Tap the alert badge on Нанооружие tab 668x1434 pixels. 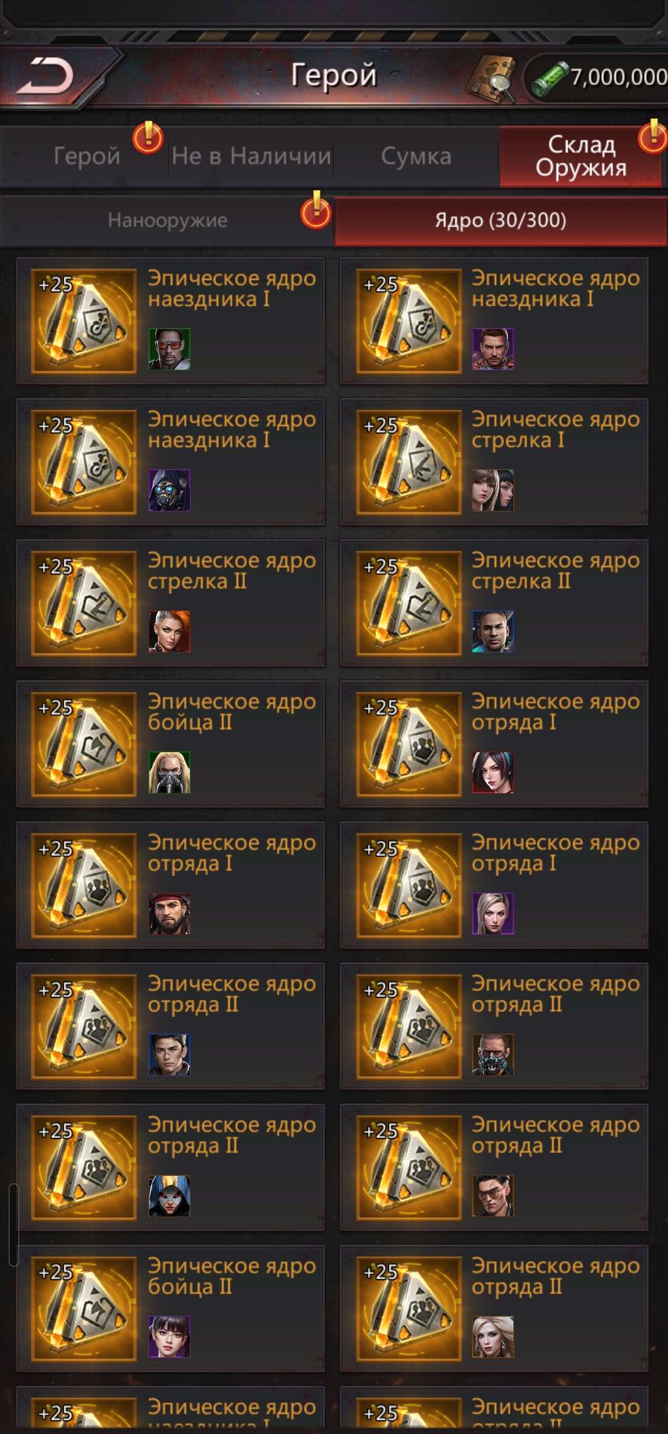click(316, 212)
